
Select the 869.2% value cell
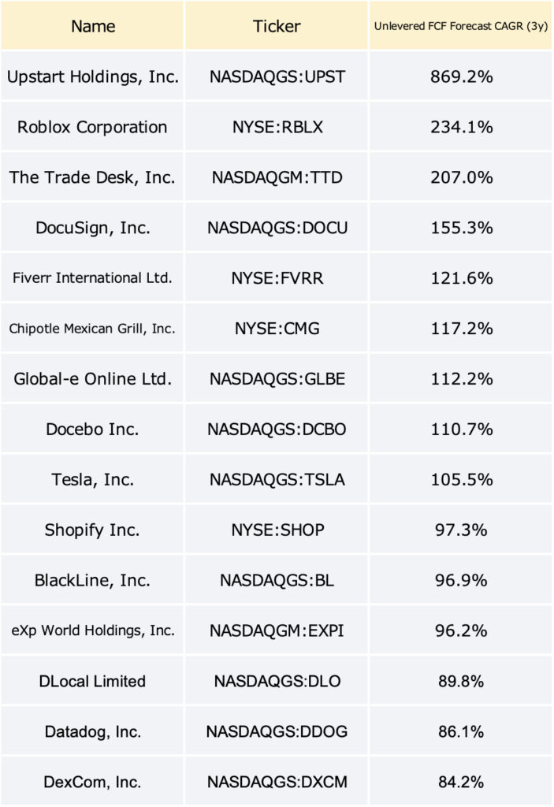click(460, 76)
